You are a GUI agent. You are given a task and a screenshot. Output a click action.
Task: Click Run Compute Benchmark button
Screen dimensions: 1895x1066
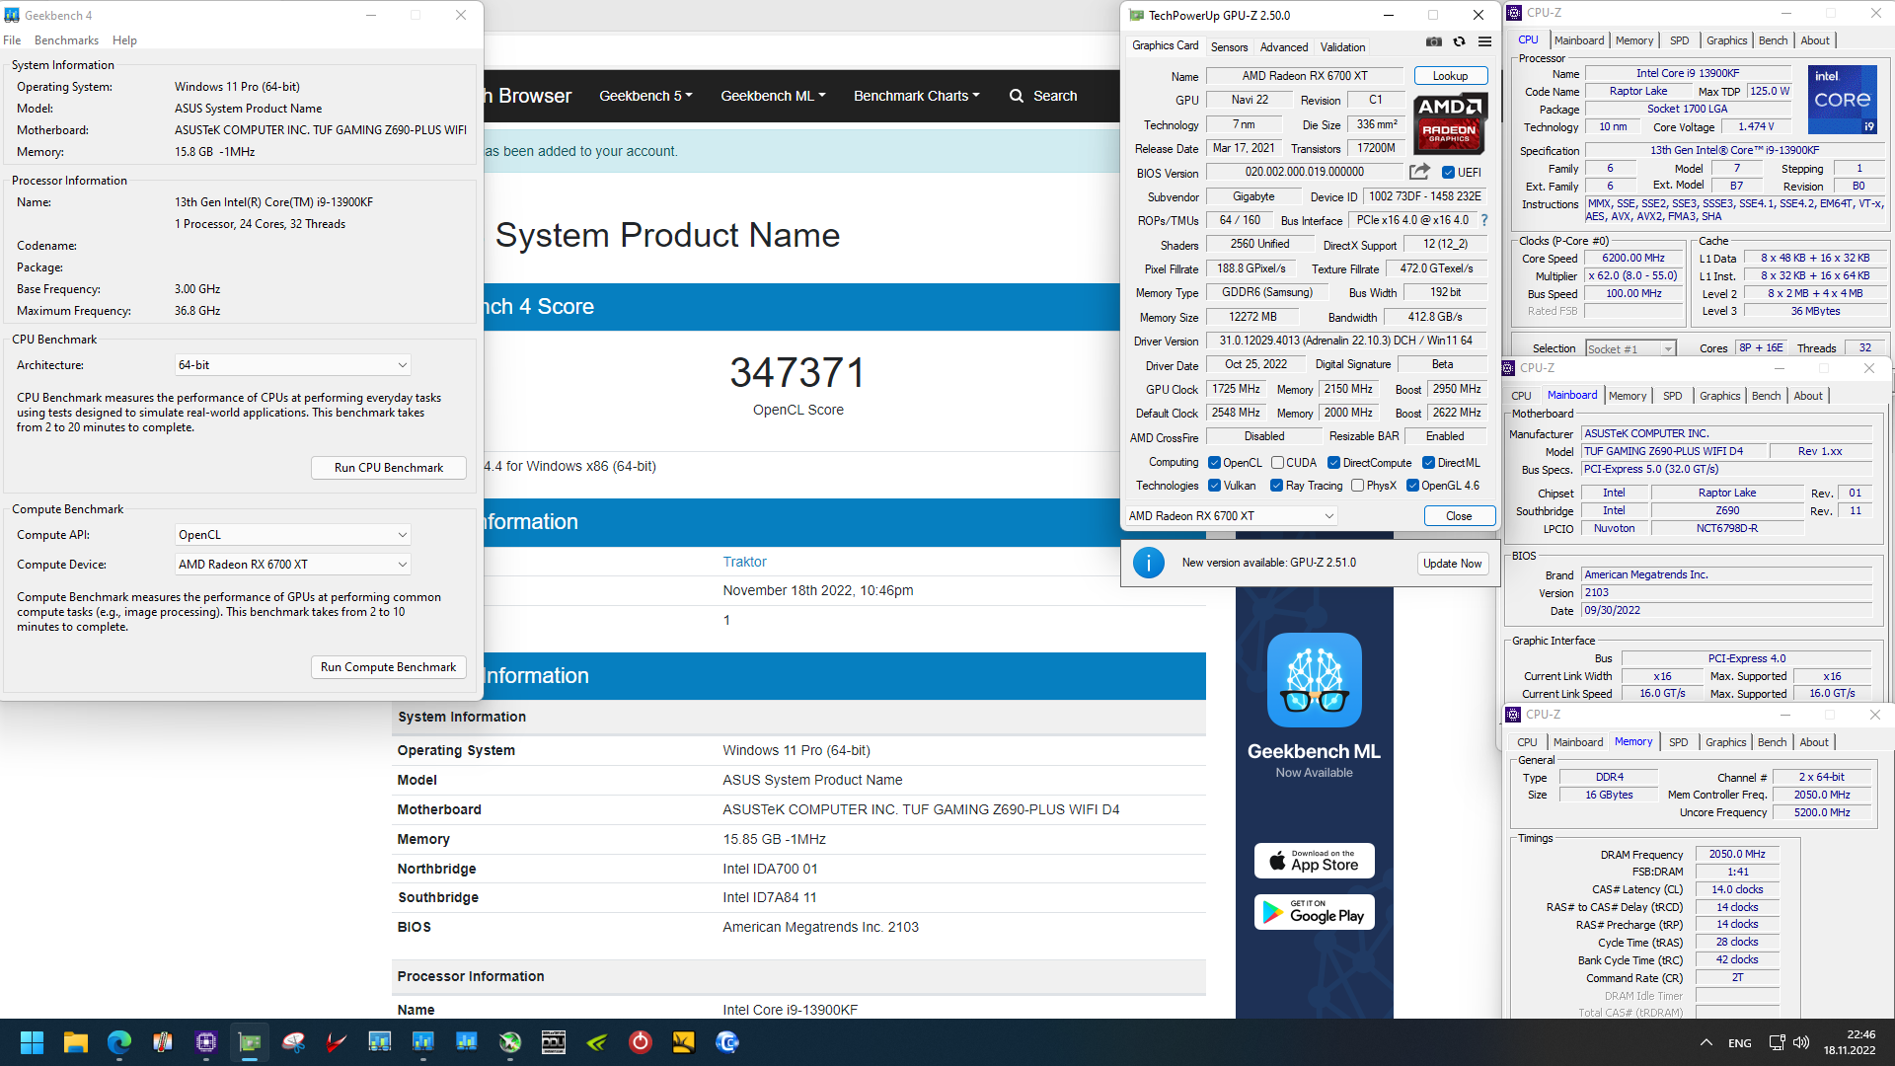coord(389,667)
